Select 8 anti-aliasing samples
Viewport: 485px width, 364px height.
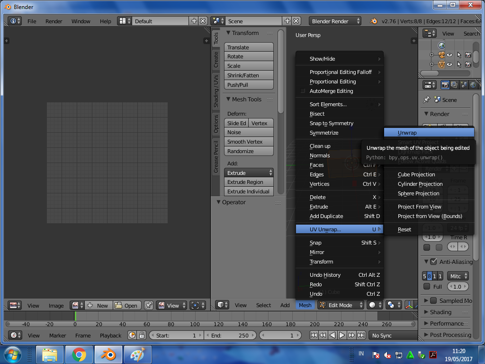(429, 276)
